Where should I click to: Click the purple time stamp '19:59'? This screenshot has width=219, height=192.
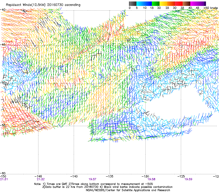pos(188,179)
